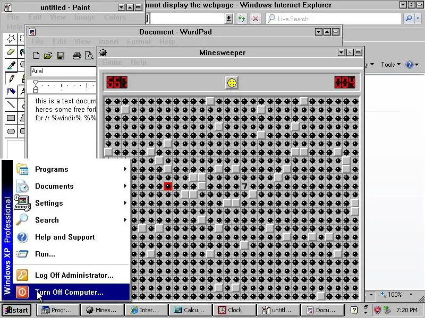Image resolution: width=425 pixels, height=318 pixels.
Task: Click the Print icon in WordPad
Action: point(76,56)
